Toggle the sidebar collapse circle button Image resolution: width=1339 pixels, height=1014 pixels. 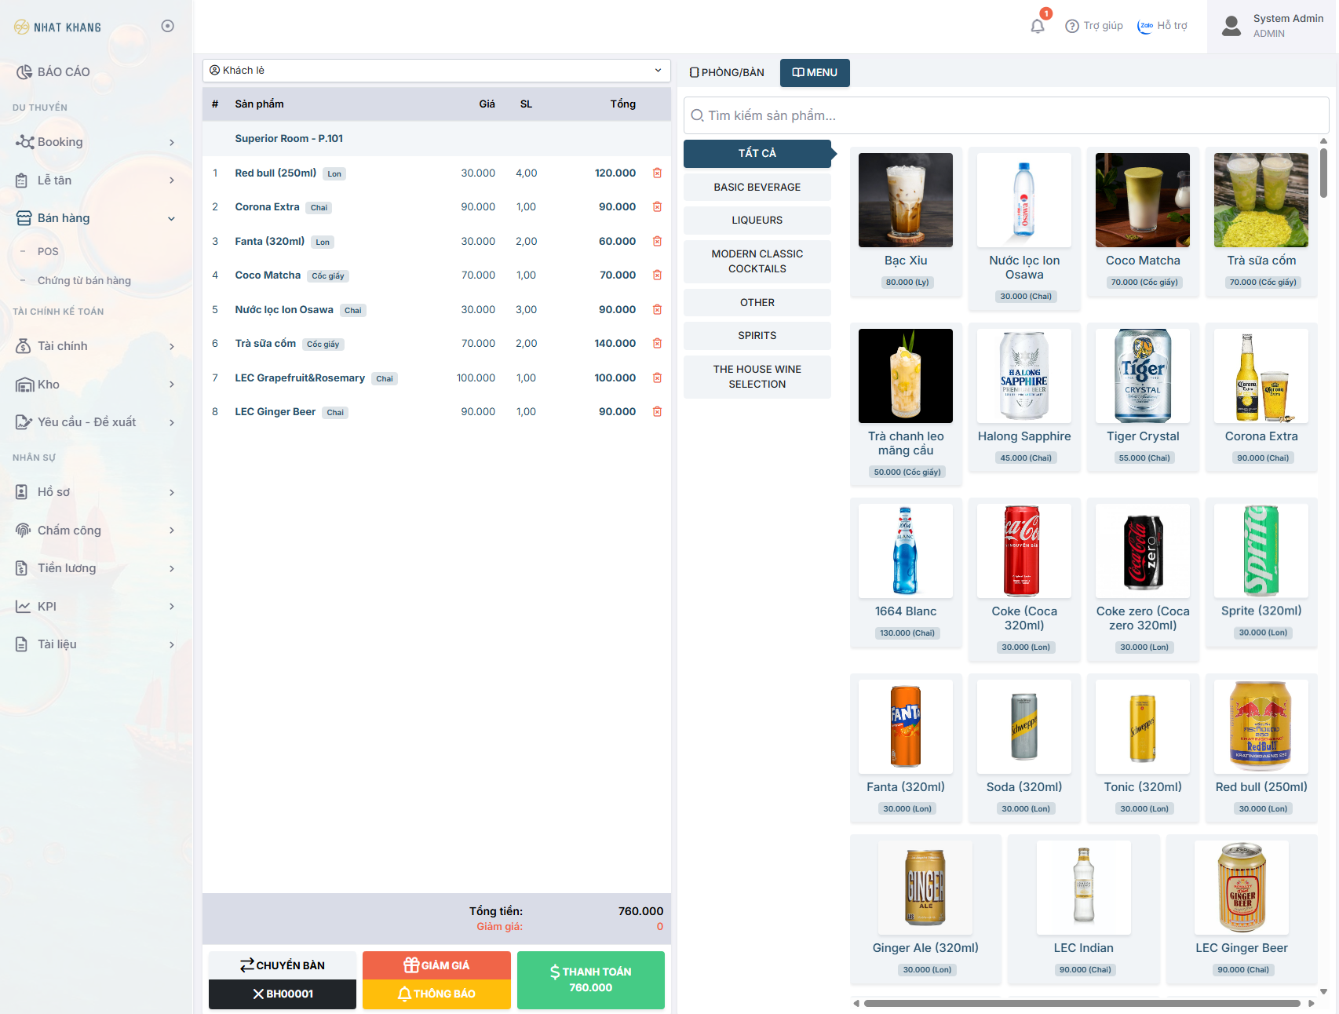[x=167, y=26]
